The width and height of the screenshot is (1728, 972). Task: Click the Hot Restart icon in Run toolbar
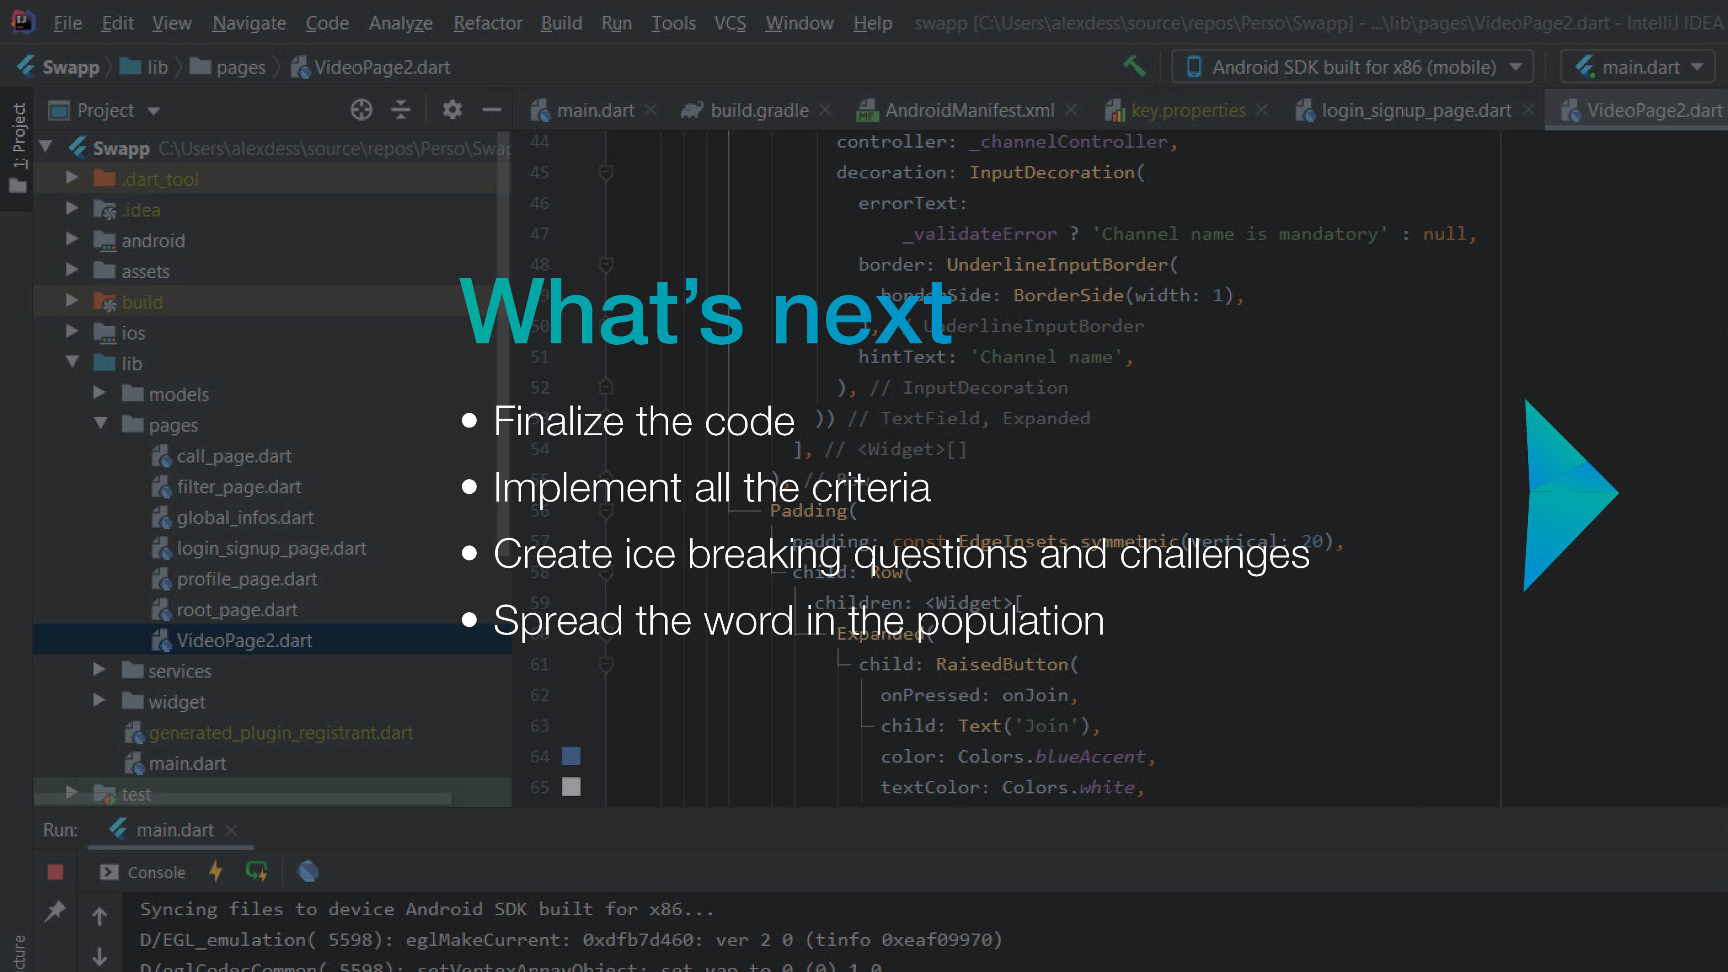tap(256, 871)
